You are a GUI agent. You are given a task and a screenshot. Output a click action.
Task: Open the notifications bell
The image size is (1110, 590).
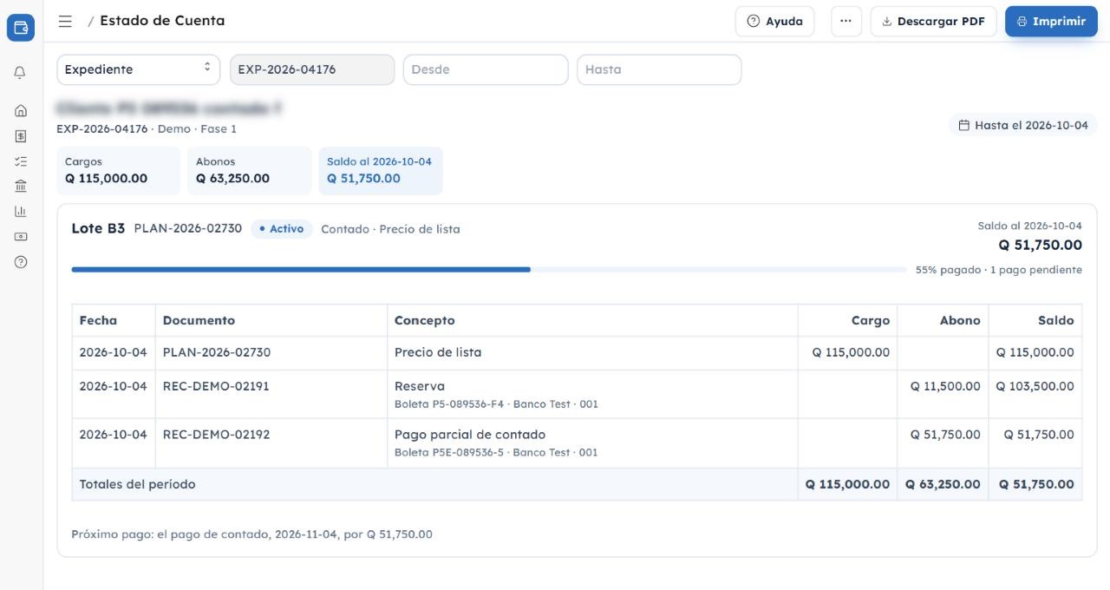[21, 73]
